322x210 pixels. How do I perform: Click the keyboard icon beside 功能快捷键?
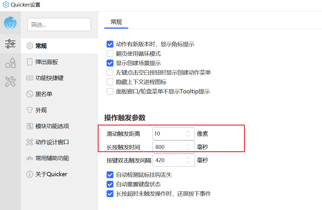point(30,78)
